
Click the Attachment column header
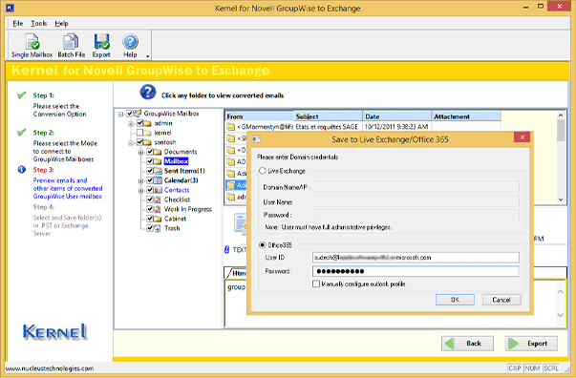[x=466, y=116]
